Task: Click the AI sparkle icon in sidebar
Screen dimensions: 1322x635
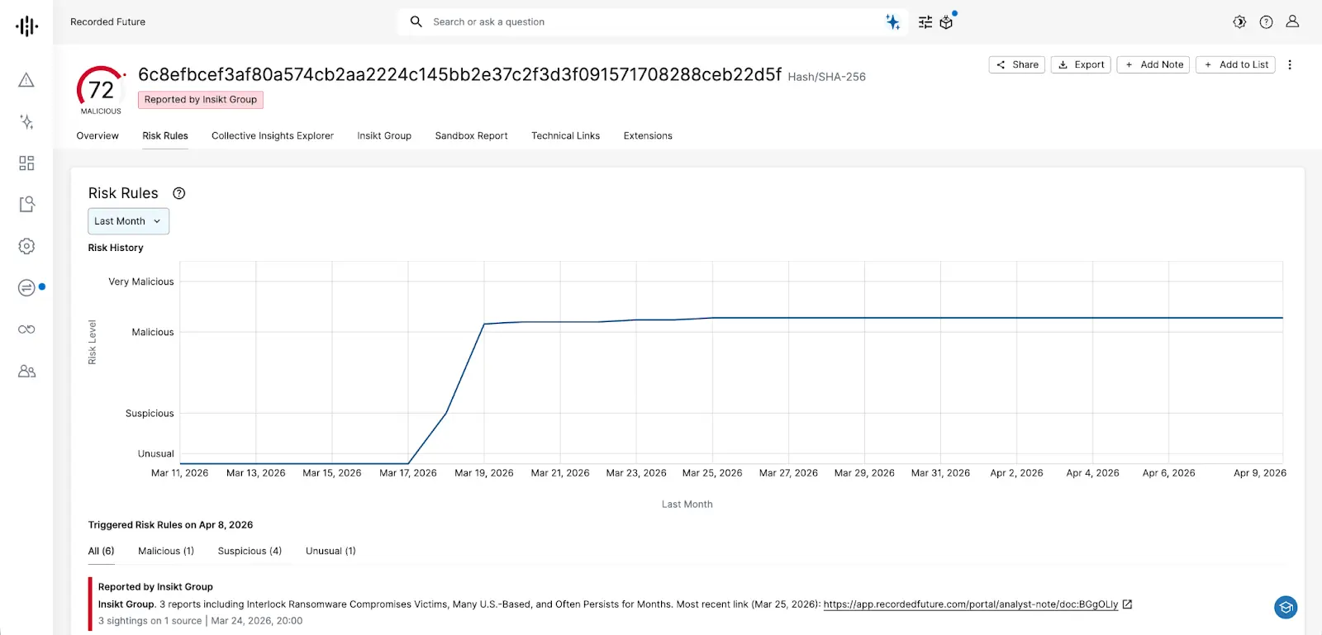Action: click(26, 121)
